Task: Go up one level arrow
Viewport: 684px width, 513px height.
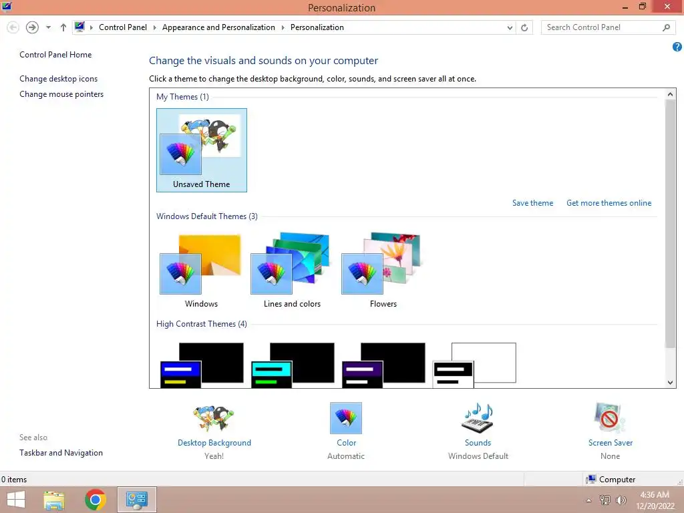Action: click(x=63, y=27)
